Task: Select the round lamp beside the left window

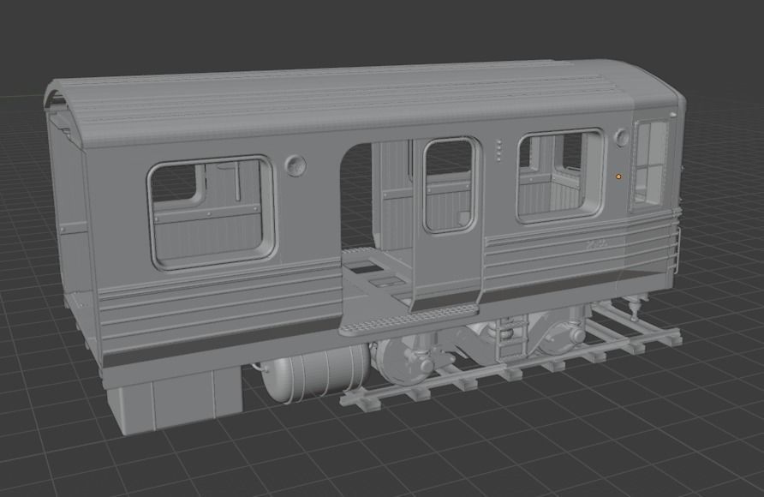Action: click(295, 165)
